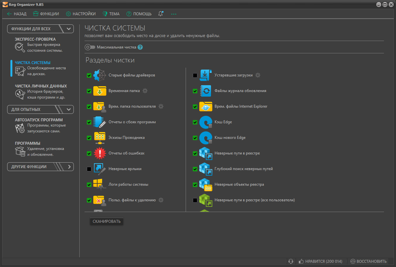Click the red Отчеты об ошибках icon
Image resolution: width=396 pixels, height=267 pixels.
[x=99, y=153]
